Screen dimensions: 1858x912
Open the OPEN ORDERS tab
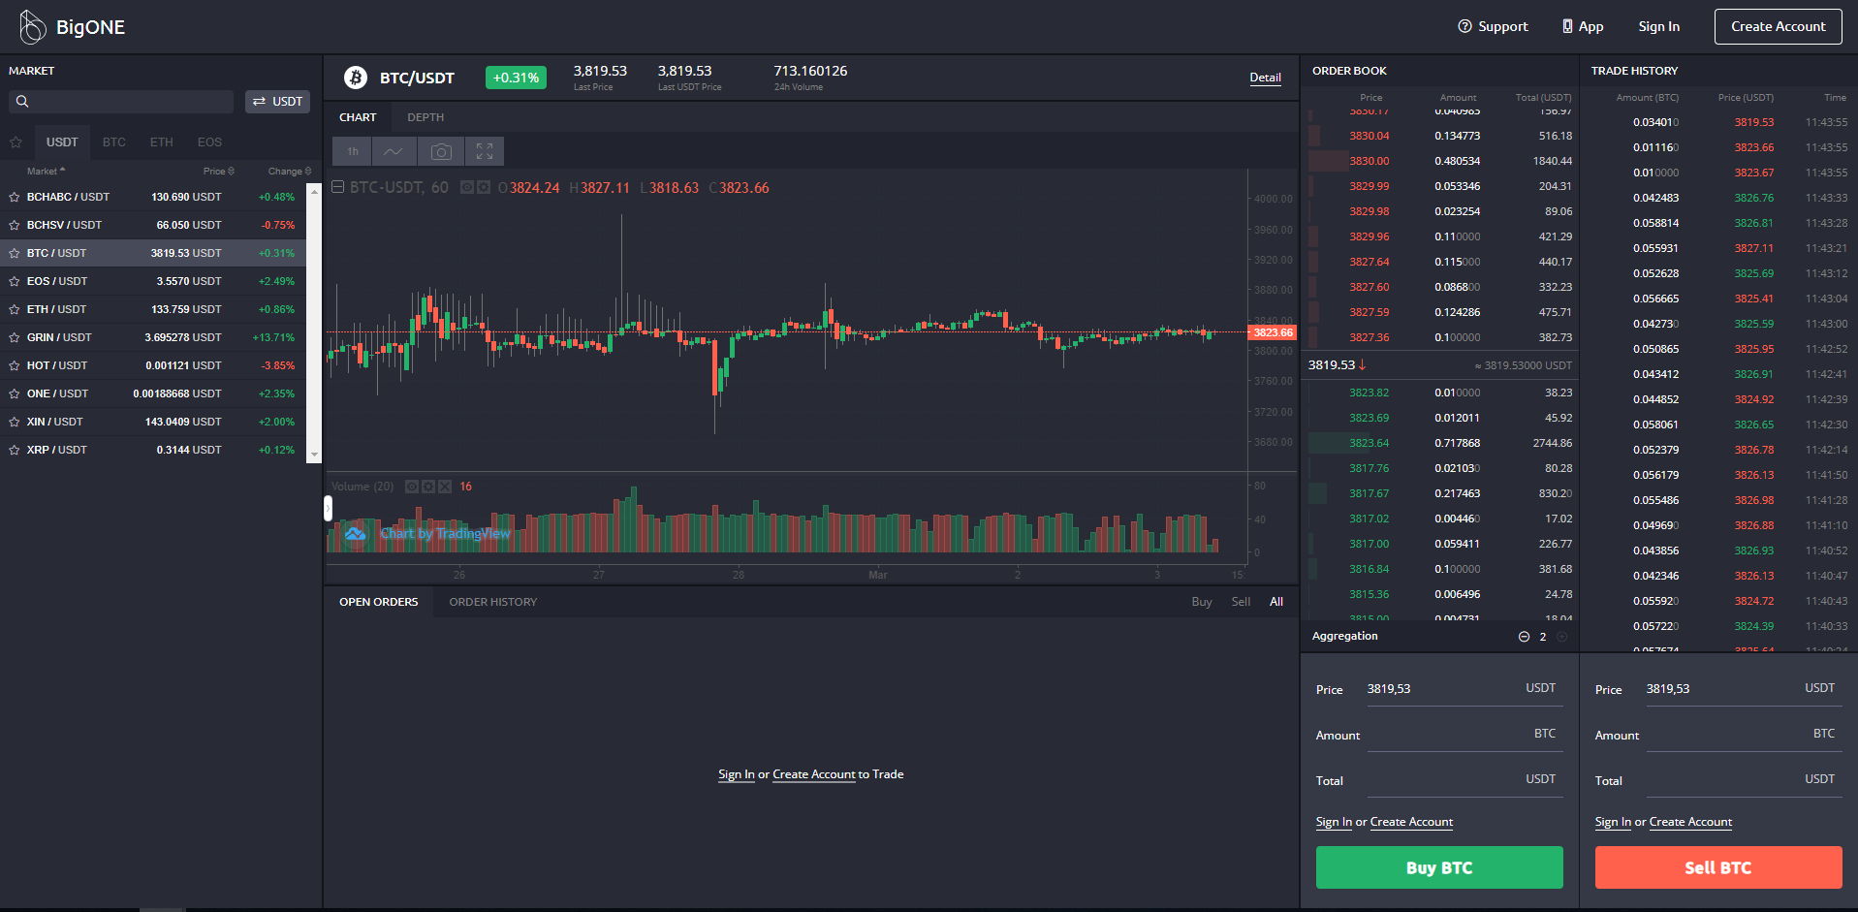(378, 602)
